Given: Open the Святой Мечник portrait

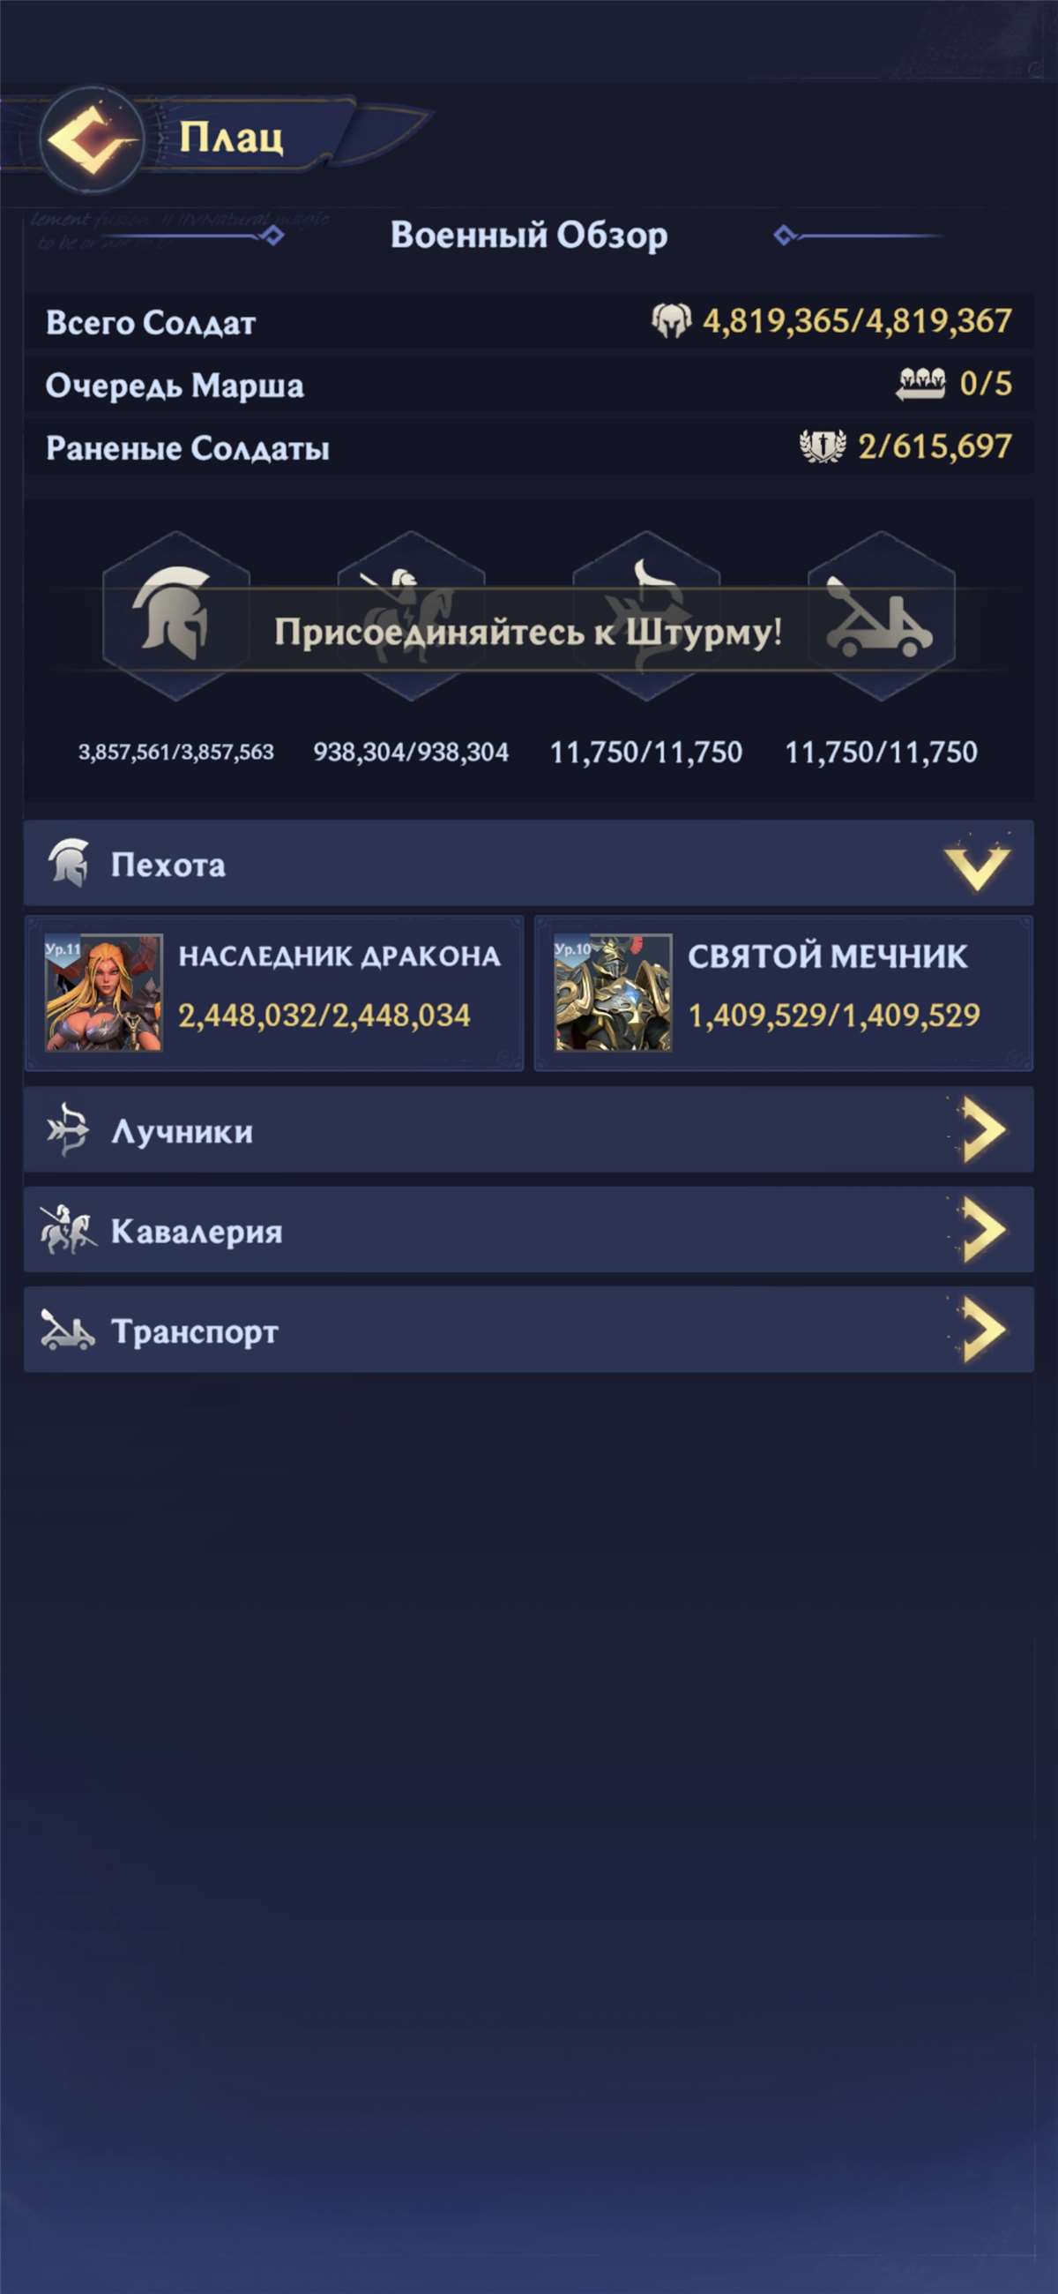Looking at the screenshot, I should point(613,992).
